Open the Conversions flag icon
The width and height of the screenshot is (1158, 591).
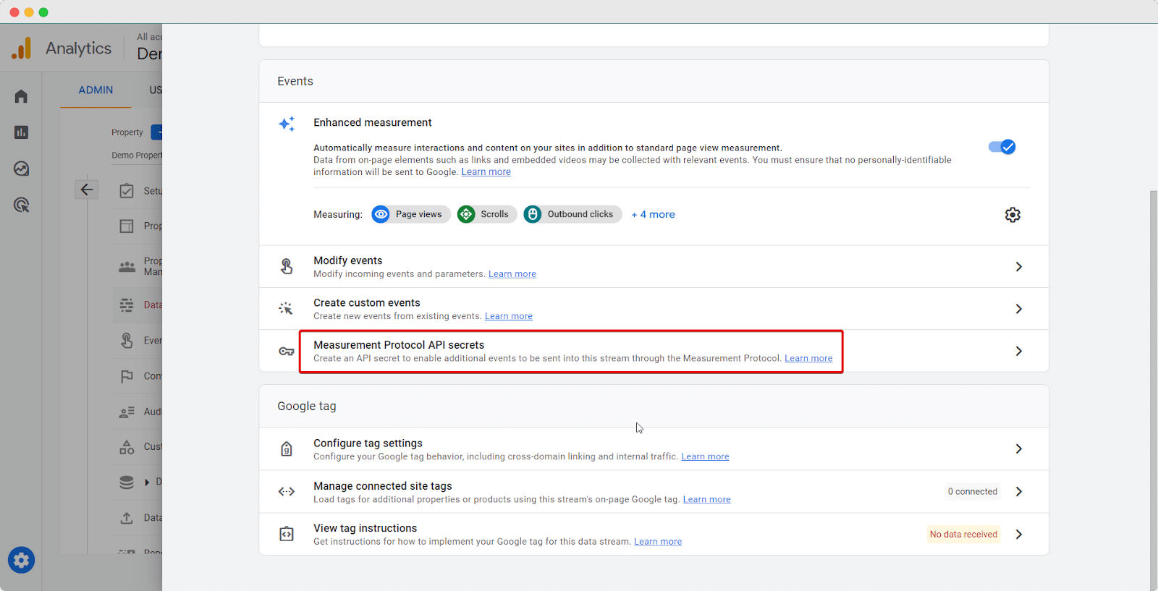(127, 376)
